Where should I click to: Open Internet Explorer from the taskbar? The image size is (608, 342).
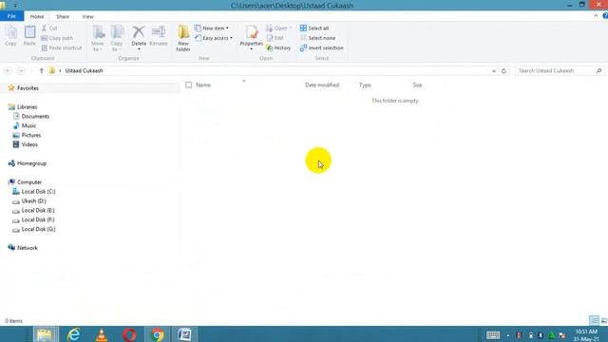(x=73, y=334)
